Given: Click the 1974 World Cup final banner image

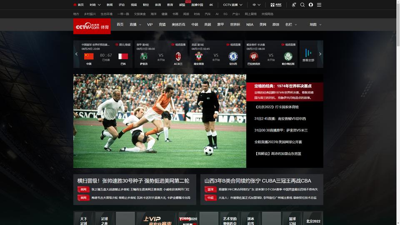Looking at the screenshot, I should [x=160, y=121].
